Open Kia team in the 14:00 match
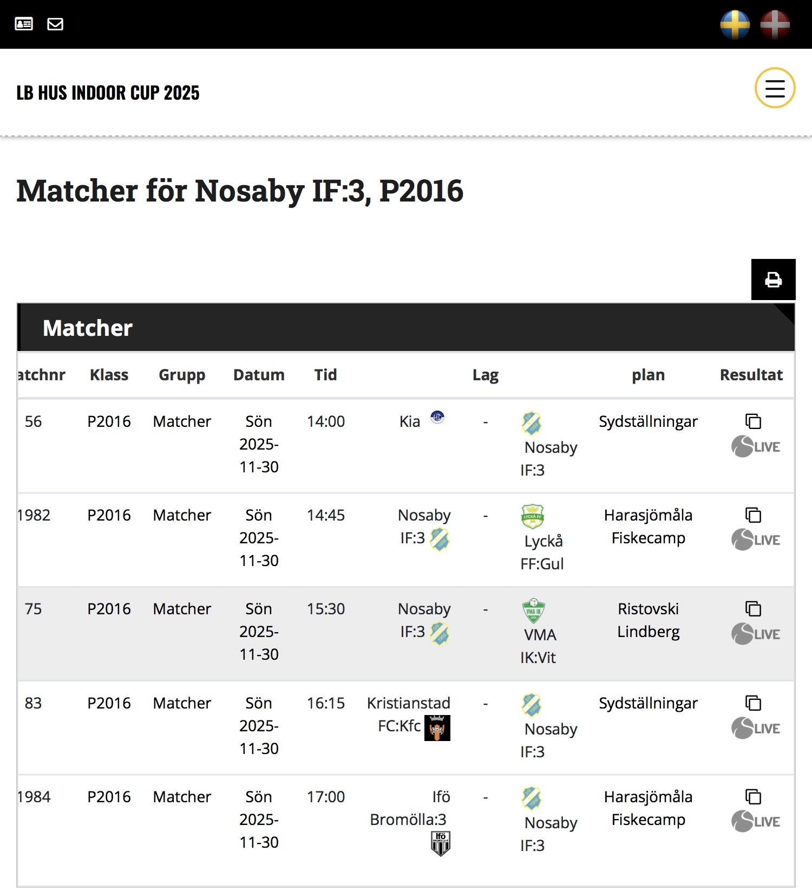Screen dimensions: 812x890 [410, 421]
